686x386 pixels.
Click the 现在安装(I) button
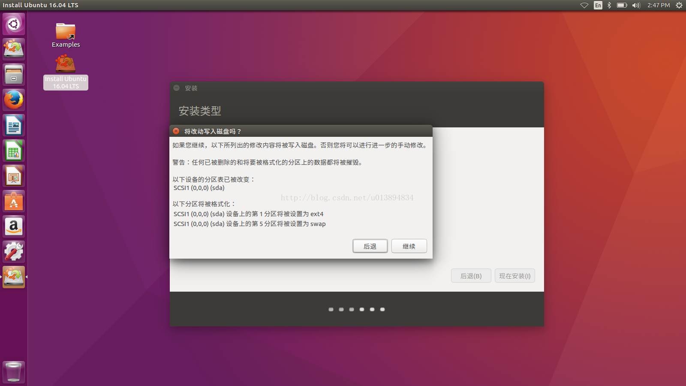515,276
